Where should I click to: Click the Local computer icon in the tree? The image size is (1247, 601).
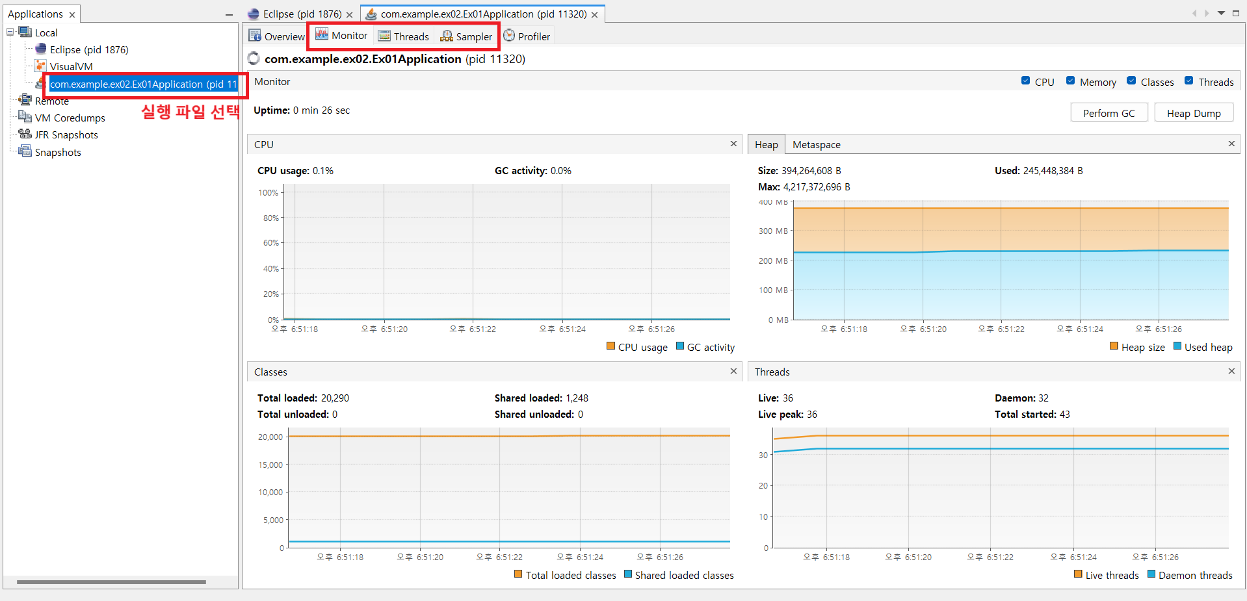tap(25, 32)
